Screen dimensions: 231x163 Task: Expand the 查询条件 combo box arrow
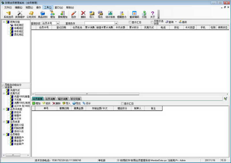click(x=116, y=23)
